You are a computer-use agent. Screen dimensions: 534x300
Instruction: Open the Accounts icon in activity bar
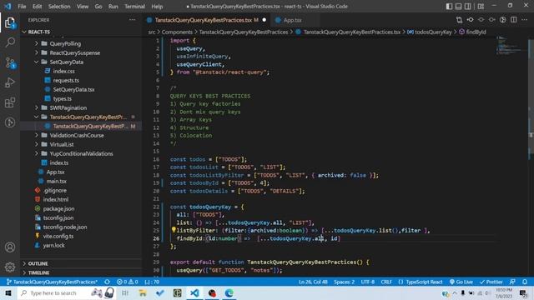click(x=10, y=247)
